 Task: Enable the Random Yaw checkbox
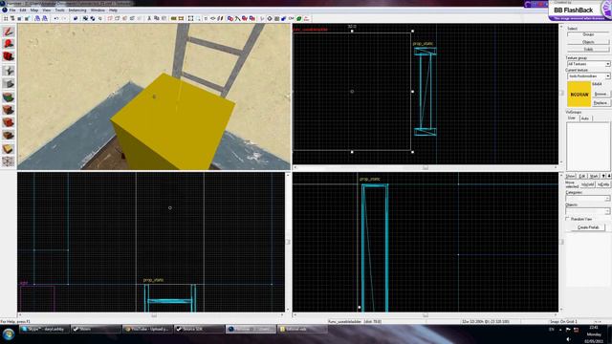click(568, 219)
